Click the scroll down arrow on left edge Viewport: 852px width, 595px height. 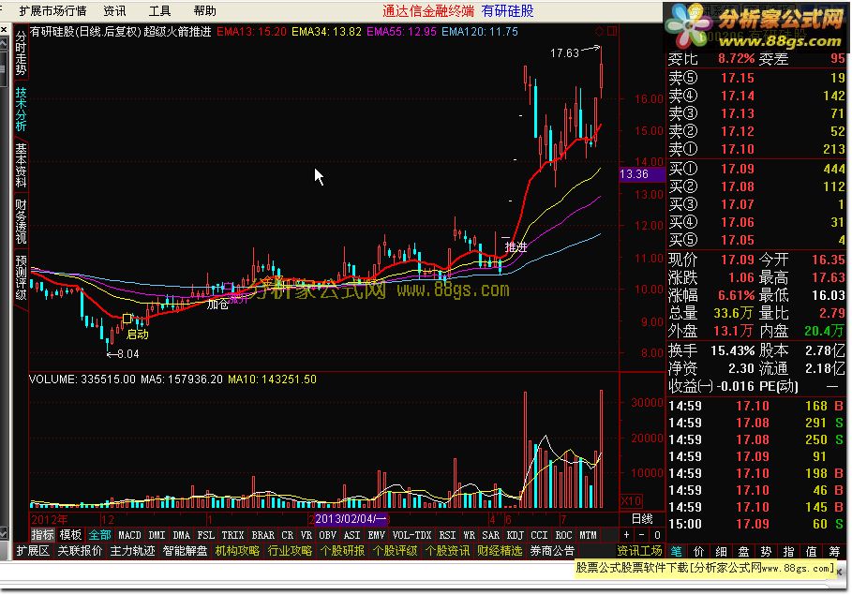pyautogui.click(x=4, y=532)
